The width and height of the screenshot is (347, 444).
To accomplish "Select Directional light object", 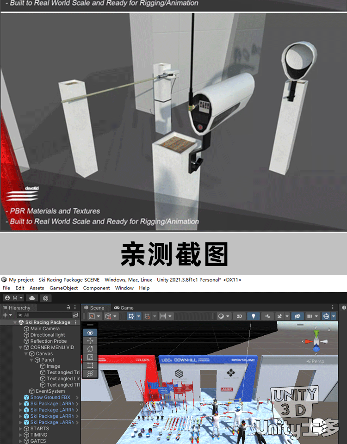I will (x=48, y=335).
